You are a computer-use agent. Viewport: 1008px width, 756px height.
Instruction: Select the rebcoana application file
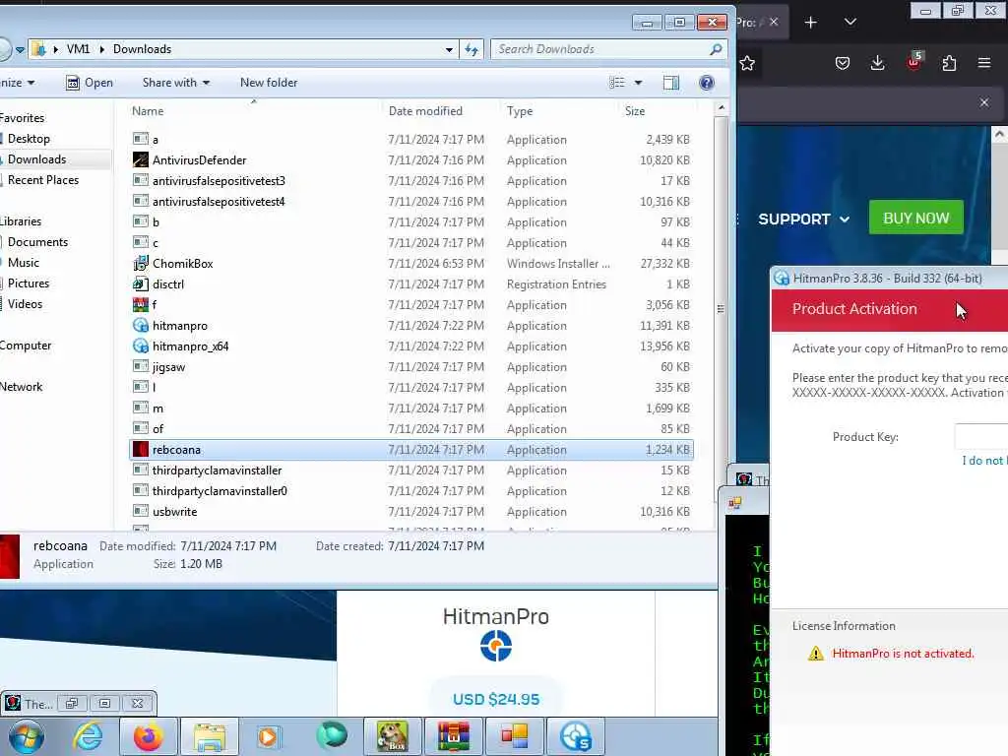point(411,449)
